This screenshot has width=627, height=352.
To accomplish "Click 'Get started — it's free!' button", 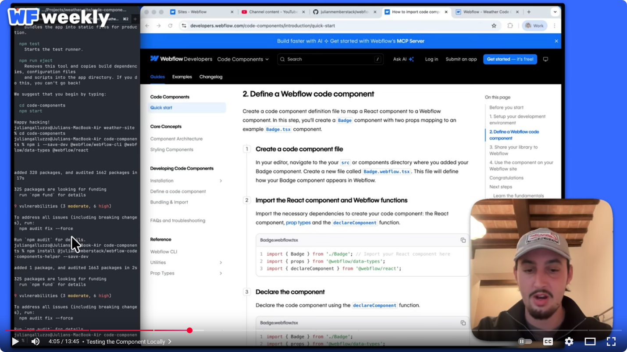I will point(510,59).
